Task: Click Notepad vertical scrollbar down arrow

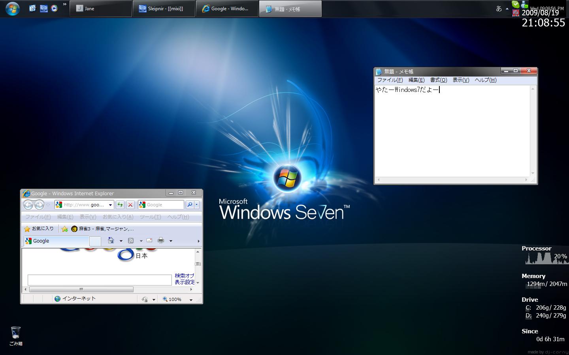Action: pos(533,173)
